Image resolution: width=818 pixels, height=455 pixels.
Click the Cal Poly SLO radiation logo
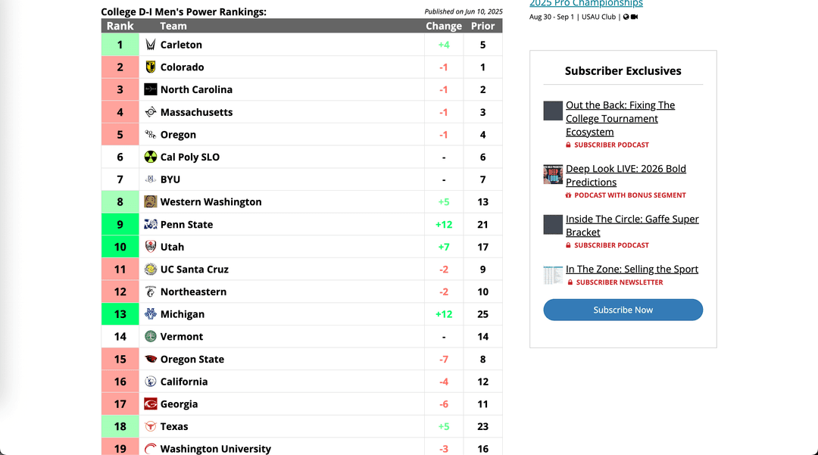coord(151,157)
